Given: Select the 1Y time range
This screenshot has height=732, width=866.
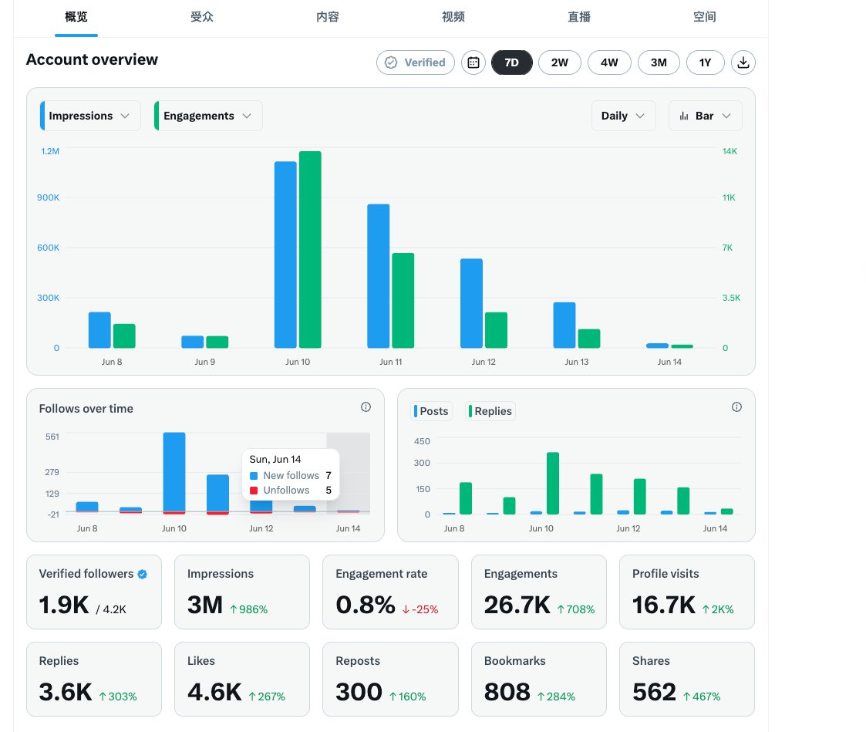Looking at the screenshot, I should pos(705,62).
